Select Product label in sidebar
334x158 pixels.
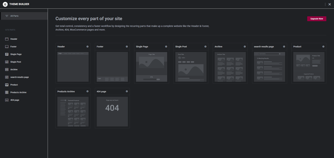(x=14, y=85)
